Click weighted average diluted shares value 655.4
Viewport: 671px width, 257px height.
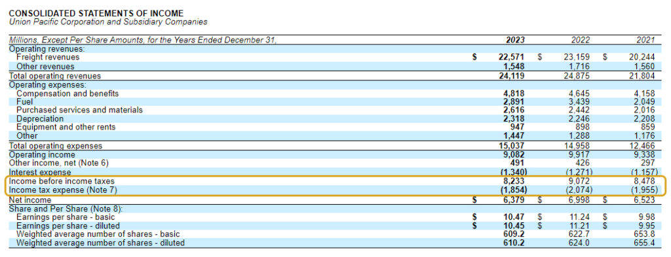pos(645,243)
